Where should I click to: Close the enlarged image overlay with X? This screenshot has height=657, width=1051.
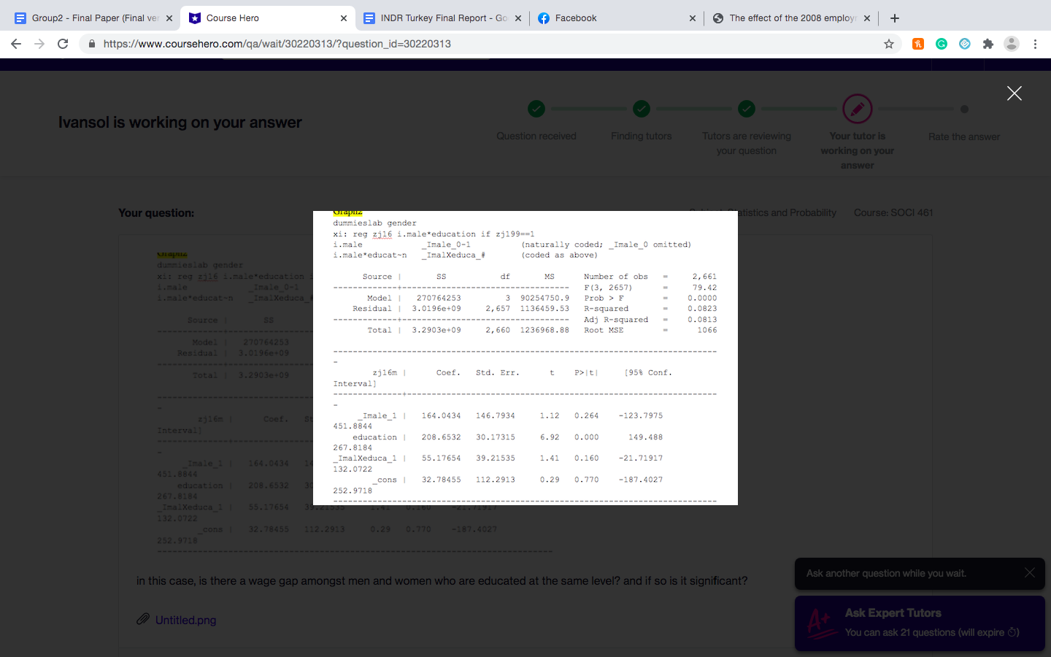[1014, 93]
